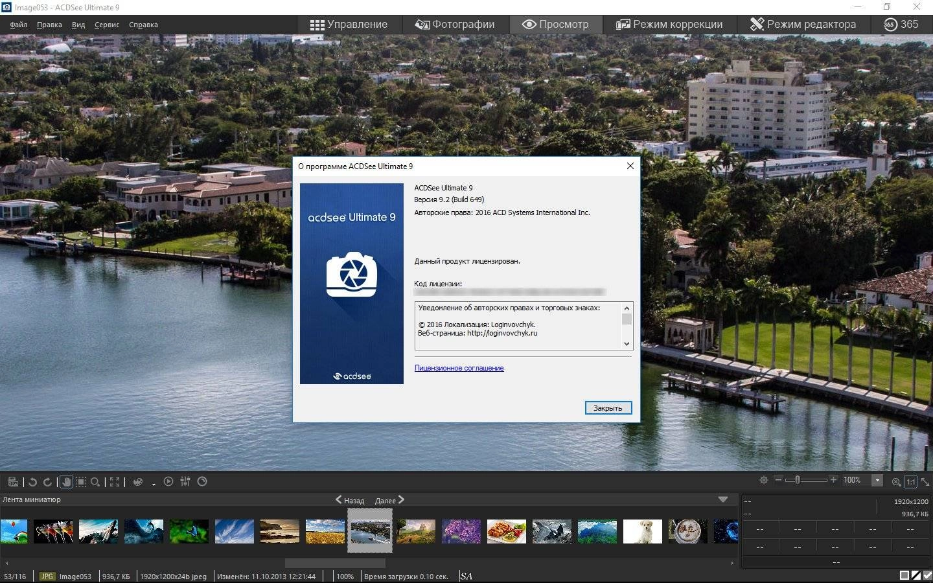Select the blue butterfly on green thumbnail
933x583 pixels.
[x=189, y=531]
